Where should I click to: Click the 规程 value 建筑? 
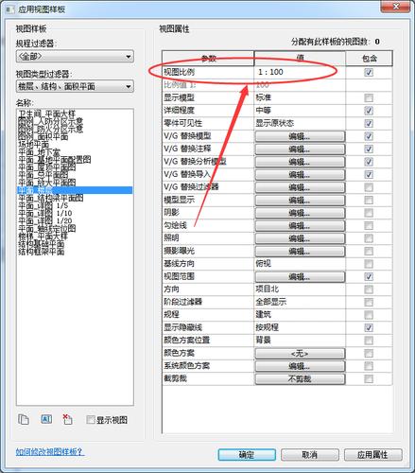coord(264,314)
